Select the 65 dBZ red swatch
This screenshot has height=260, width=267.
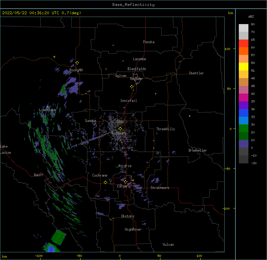[x=243, y=44]
